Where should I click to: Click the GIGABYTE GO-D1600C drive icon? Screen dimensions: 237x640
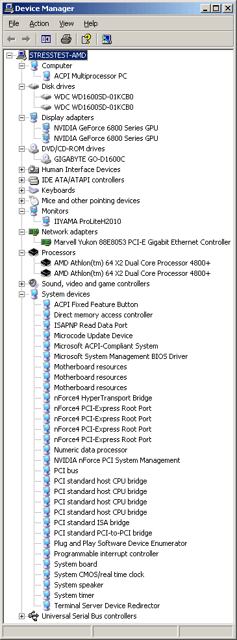pyautogui.click(x=47, y=159)
